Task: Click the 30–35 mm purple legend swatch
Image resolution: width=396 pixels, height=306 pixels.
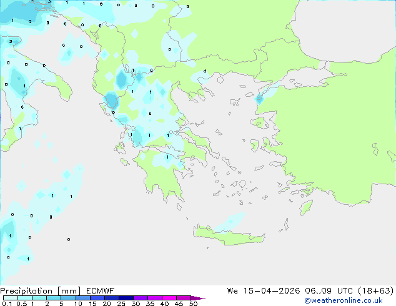Action: pos(141,298)
